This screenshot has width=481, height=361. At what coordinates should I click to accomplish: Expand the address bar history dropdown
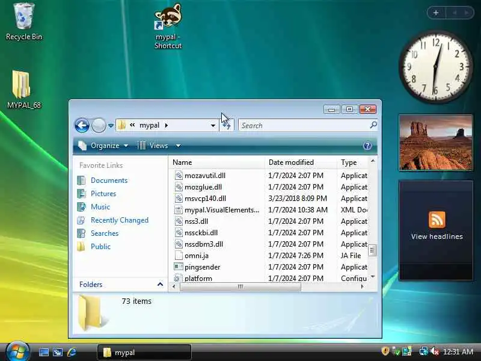coord(213,126)
